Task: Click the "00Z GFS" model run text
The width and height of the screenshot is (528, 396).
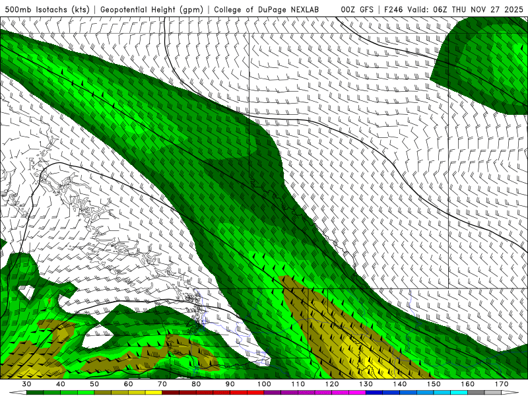Action: tap(357, 9)
